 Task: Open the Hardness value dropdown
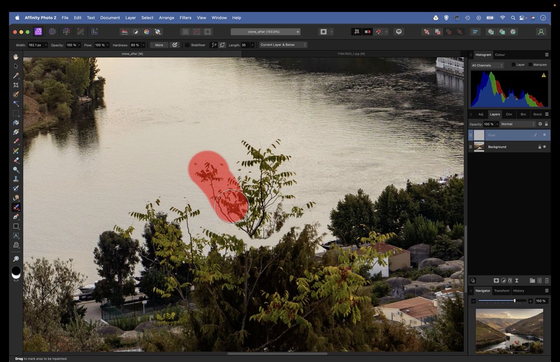tap(143, 45)
